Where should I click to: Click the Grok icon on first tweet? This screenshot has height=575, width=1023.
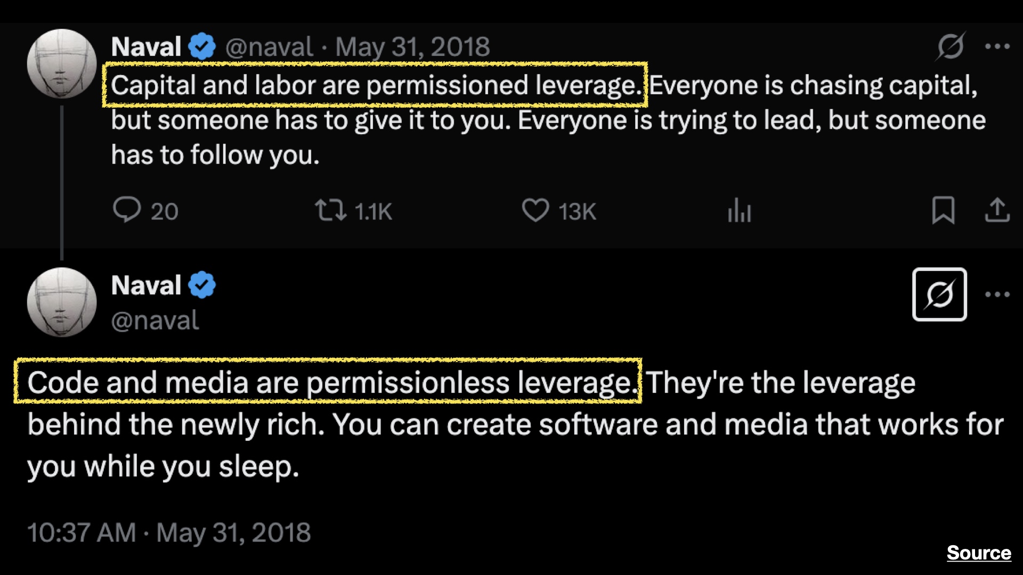point(951,46)
